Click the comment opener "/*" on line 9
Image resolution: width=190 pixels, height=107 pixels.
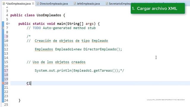pos(28,36)
